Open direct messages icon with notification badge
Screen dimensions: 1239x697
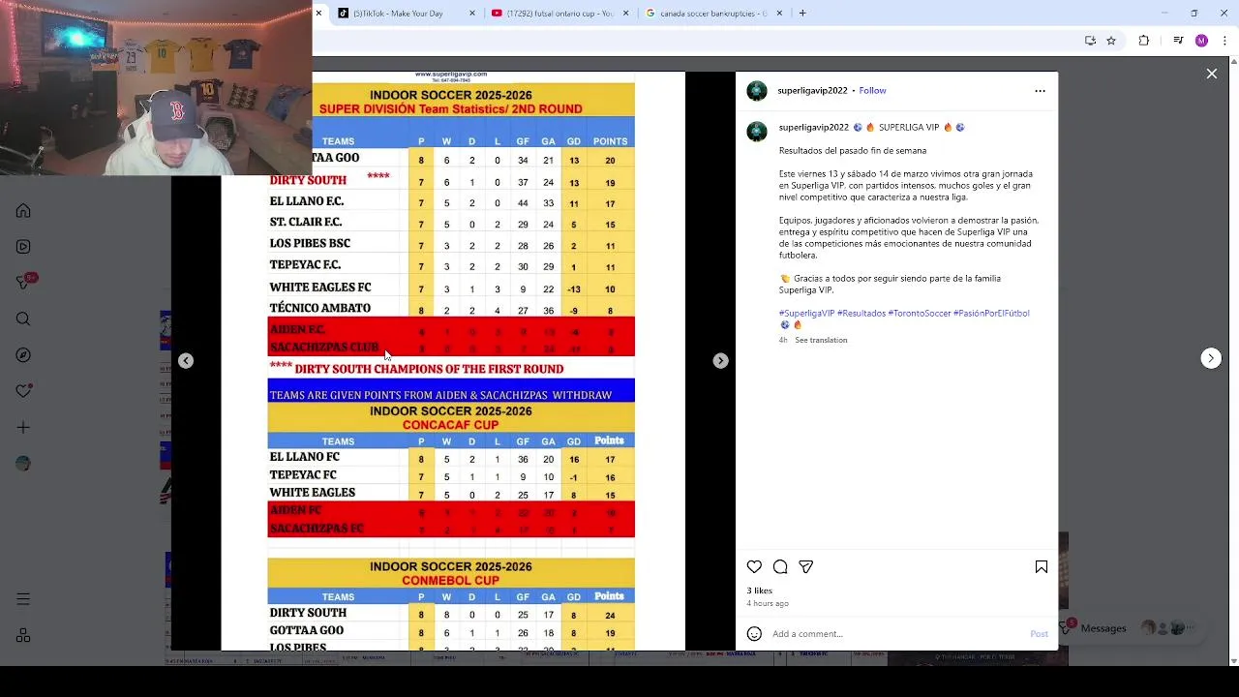[24, 283]
